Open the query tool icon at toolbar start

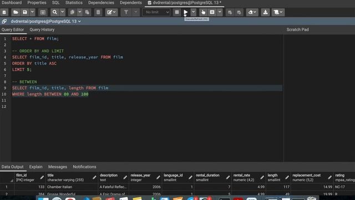4,12
